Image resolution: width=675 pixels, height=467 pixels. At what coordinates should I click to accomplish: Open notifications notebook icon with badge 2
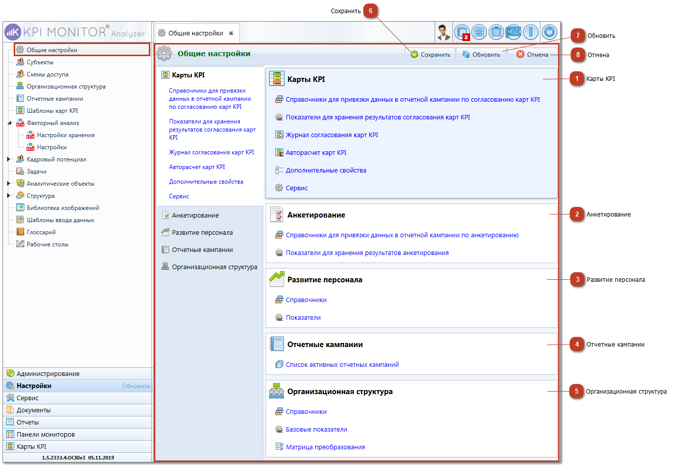coord(462,32)
